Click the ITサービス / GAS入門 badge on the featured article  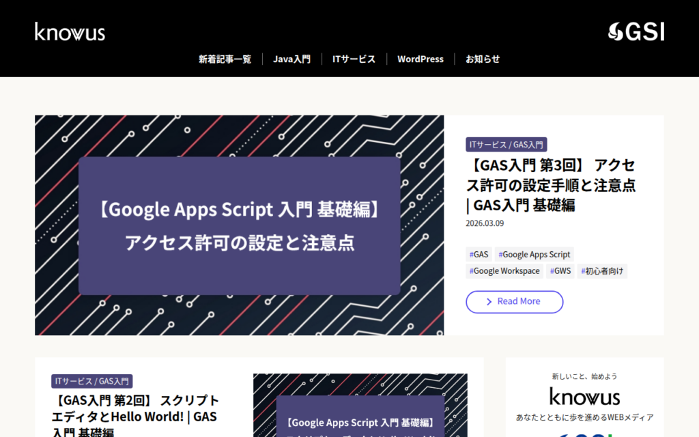[506, 145]
